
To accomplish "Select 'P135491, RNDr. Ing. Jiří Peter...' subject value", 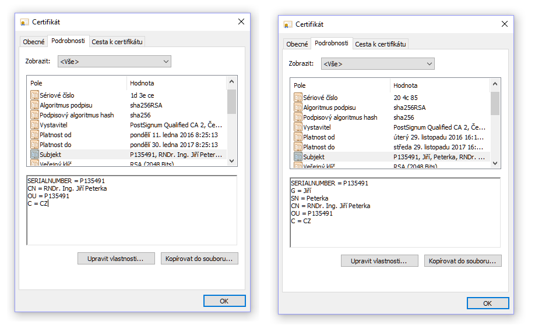I will (176, 155).
